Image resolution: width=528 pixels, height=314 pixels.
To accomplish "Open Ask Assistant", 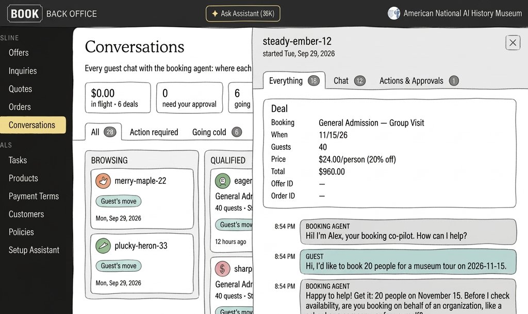I will tap(243, 13).
